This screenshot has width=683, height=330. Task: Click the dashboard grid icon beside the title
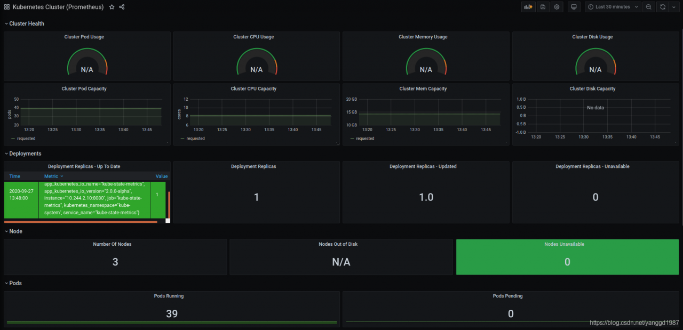tap(7, 7)
